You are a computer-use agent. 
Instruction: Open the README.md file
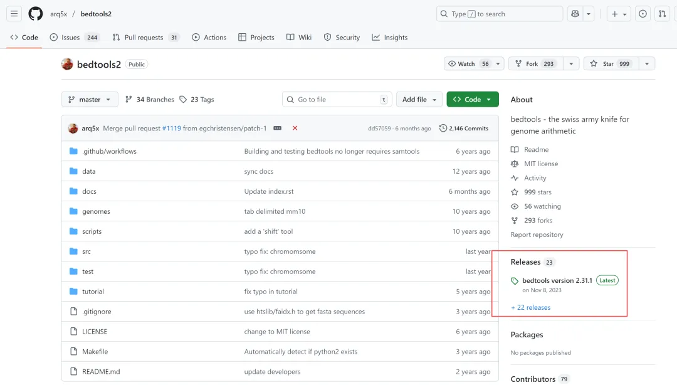(x=101, y=372)
